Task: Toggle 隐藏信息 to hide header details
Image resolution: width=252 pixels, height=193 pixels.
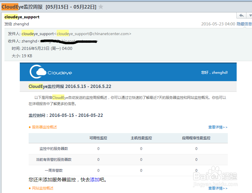Action: tap(244, 24)
